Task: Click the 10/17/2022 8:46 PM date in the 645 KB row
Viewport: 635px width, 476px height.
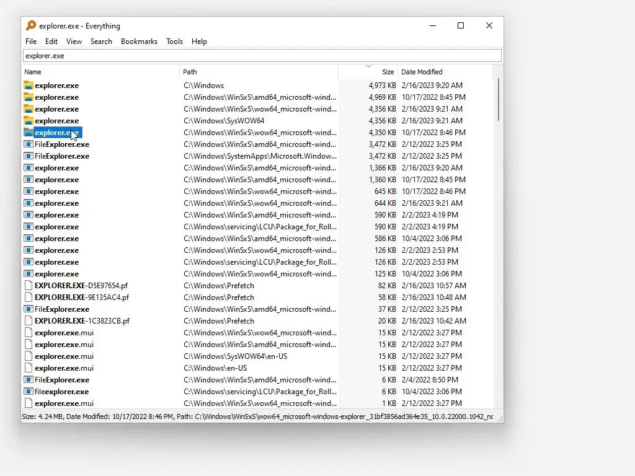Action: tap(433, 191)
